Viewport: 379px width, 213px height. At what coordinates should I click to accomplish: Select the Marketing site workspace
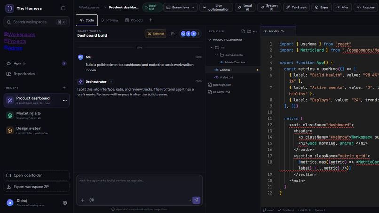click(x=37, y=115)
